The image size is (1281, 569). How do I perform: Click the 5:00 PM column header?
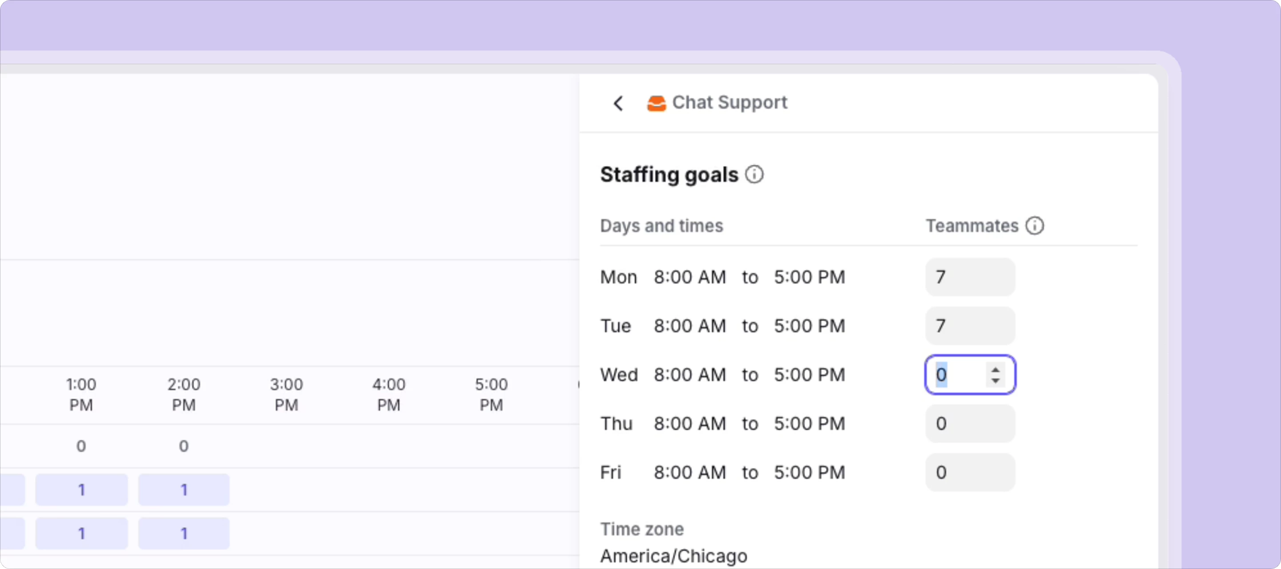pos(491,395)
